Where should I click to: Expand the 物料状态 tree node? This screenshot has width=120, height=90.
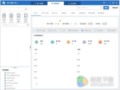point(3,86)
